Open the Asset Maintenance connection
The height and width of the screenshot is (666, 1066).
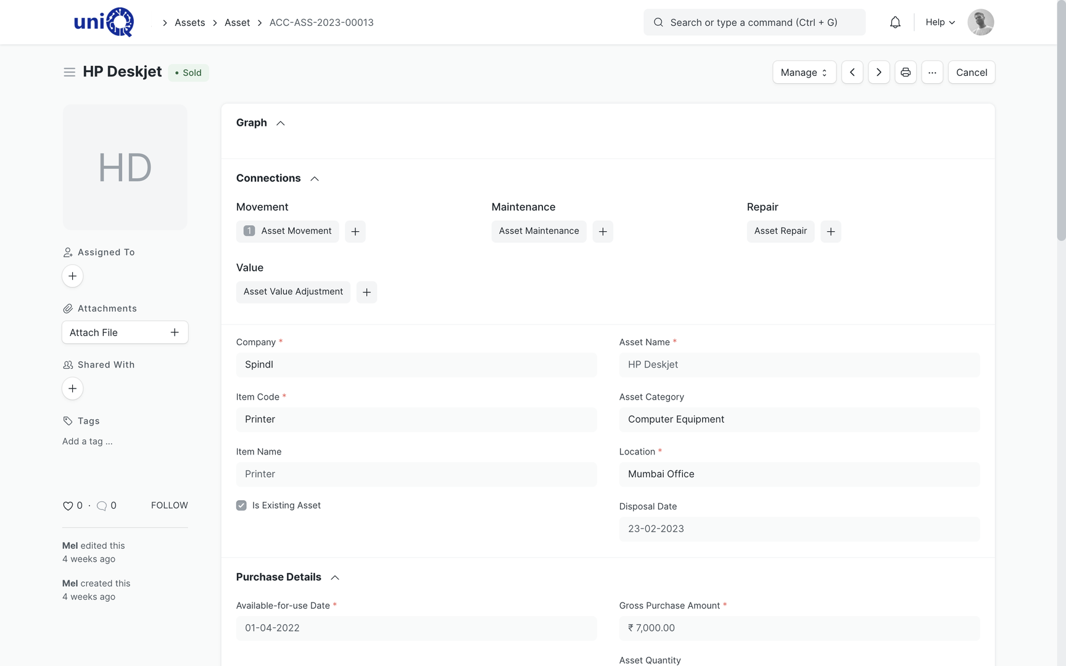[539, 231]
